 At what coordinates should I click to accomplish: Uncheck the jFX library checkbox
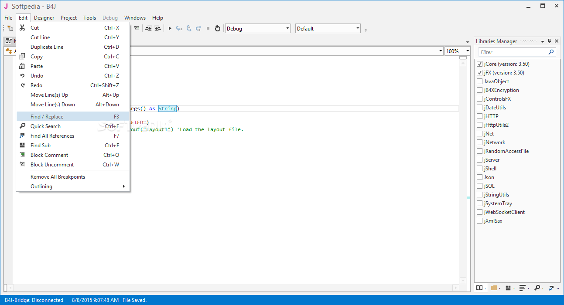pos(480,73)
